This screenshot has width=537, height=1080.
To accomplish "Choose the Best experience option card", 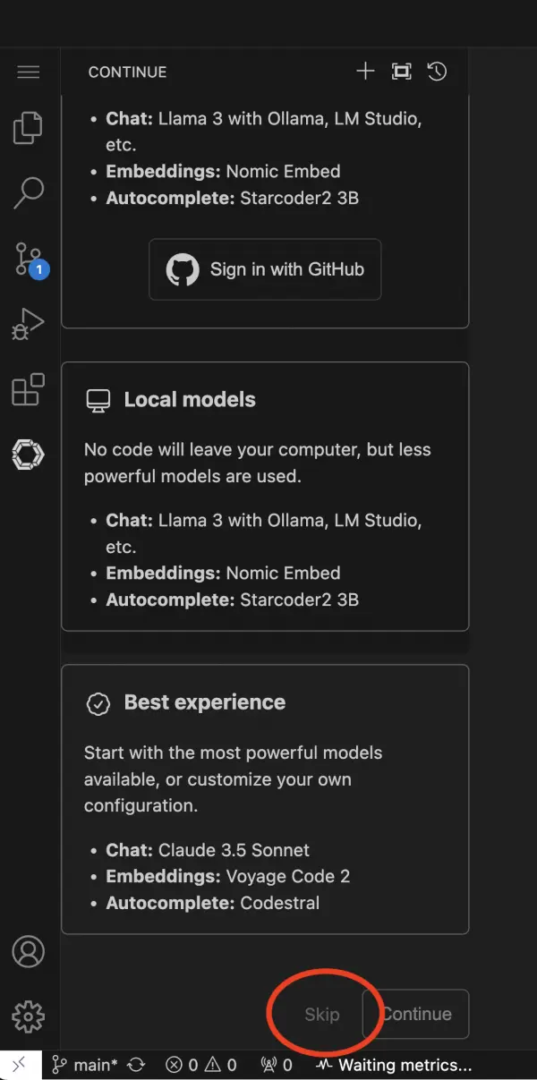I will (x=265, y=799).
